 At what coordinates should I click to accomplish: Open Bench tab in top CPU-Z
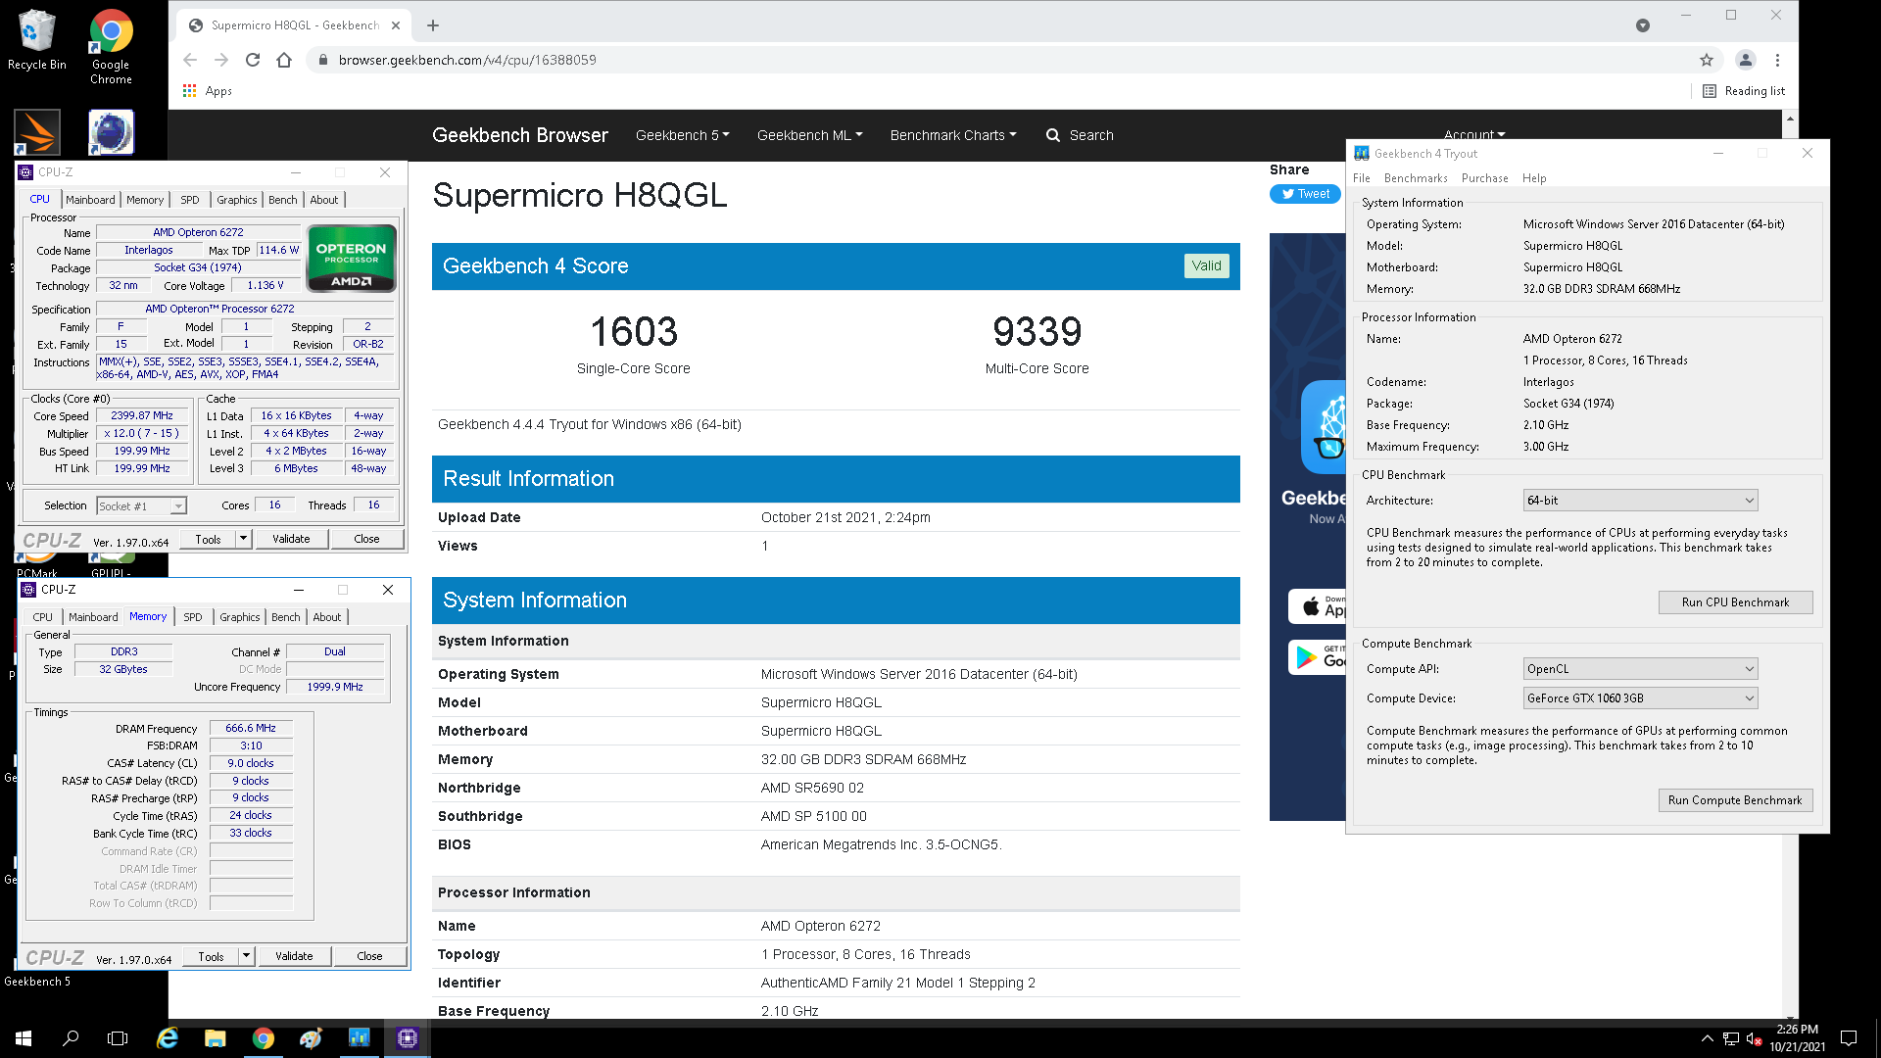pyautogui.click(x=283, y=200)
